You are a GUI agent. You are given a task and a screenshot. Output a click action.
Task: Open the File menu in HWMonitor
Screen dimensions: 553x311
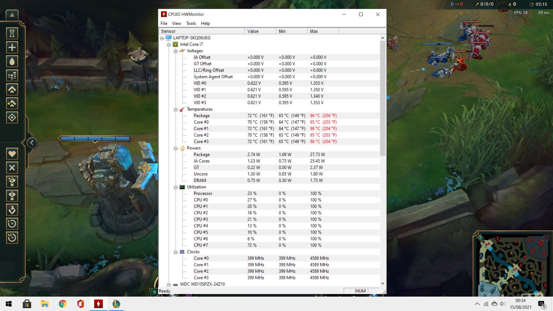coord(164,23)
